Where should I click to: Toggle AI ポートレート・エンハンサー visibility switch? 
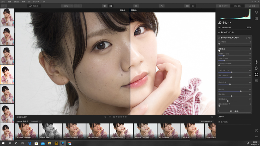point(250,38)
